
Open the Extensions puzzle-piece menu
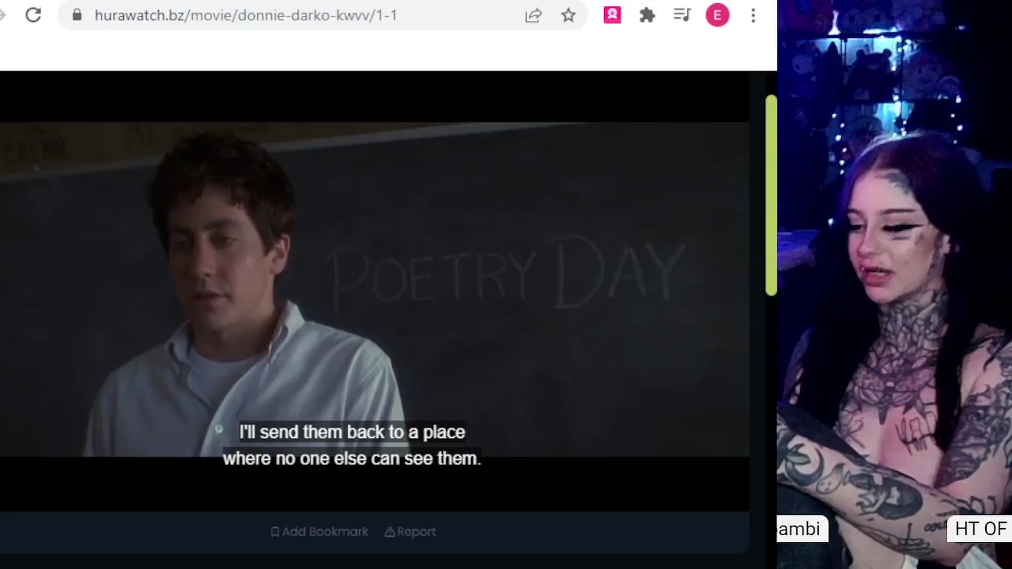[647, 15]
